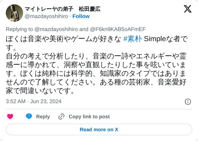Open @mazdayoshihiro in the Replying to line
Viewport: 198px width, 141px height.
[56, 29]
